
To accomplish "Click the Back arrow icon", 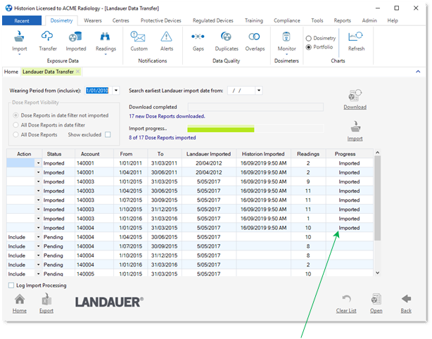I will [406, 299].
